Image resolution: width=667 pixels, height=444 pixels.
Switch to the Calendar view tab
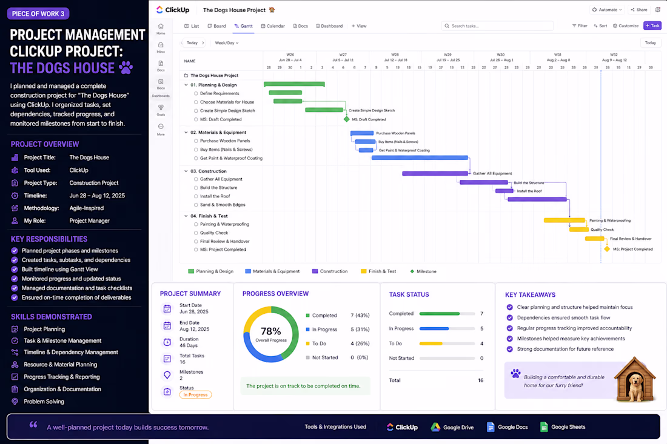(x=273, y=26)
